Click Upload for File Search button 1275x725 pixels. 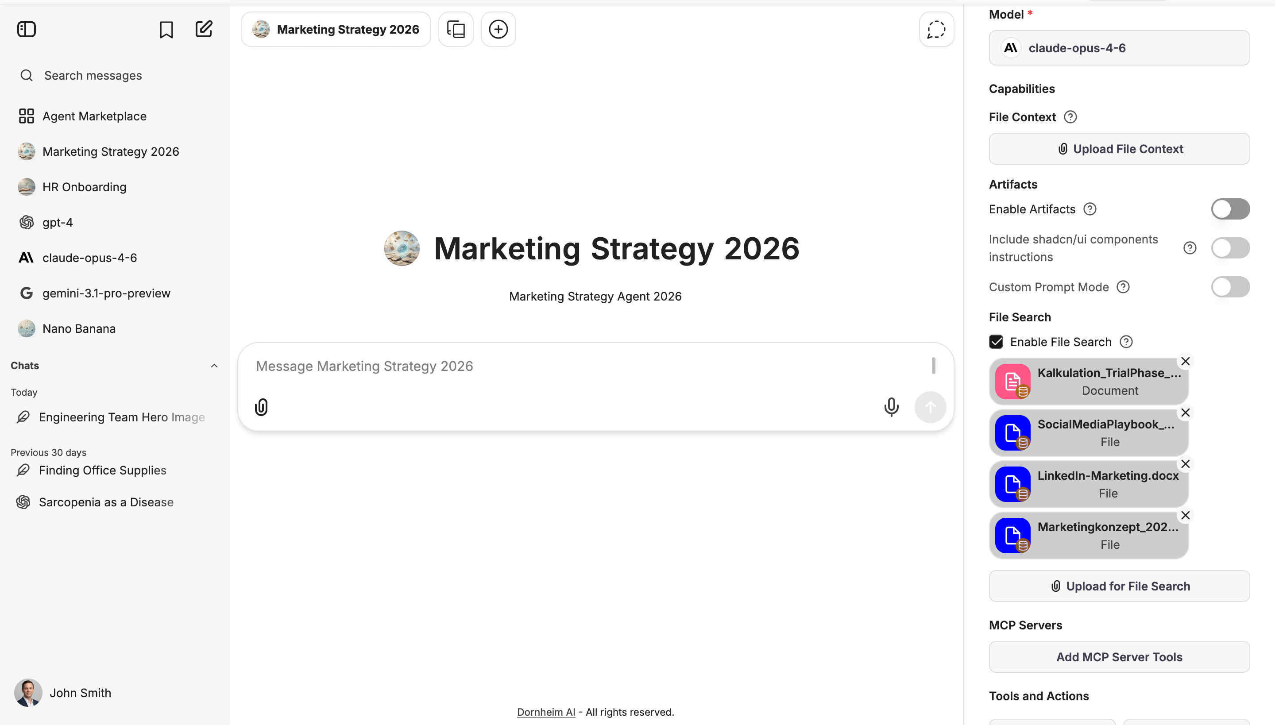1119,586
